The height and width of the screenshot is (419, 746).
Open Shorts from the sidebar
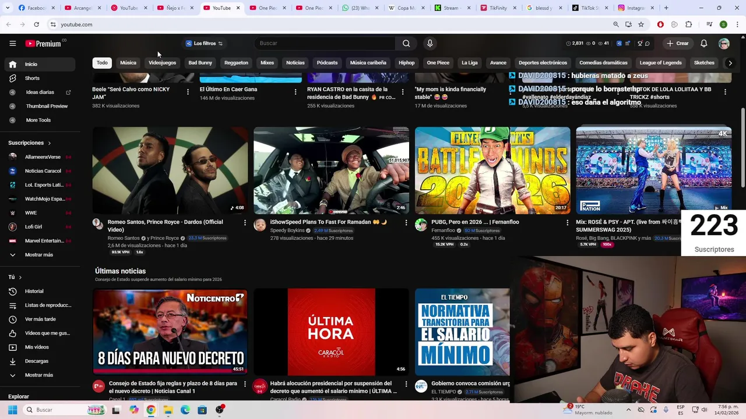32,78
